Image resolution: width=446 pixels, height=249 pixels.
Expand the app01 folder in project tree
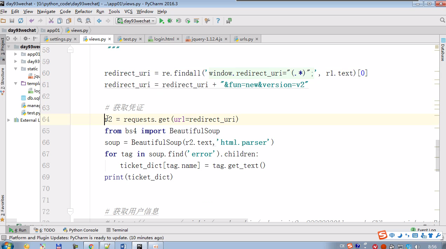click(x=16, y=54)
